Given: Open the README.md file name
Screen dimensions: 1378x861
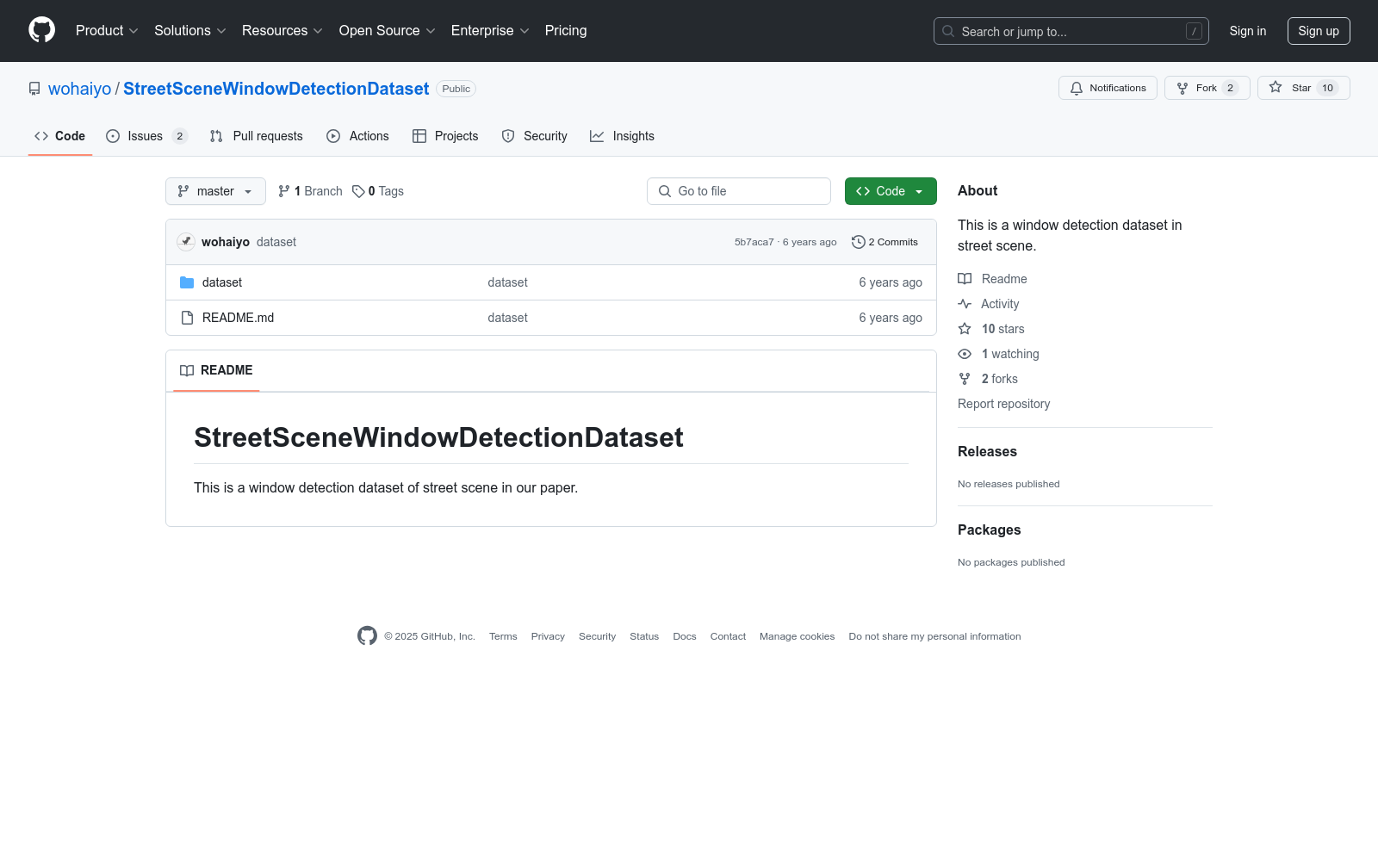Looking at the screenshot, I should tap(239, 318).
